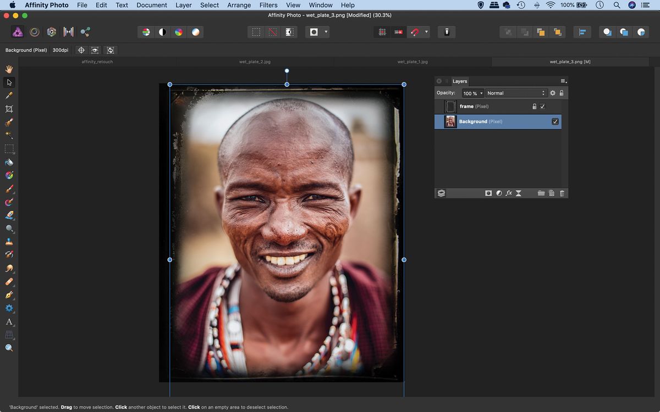660x412 pixels.
Task: Delete layer using the trash icon
Action: coord(562,193)
